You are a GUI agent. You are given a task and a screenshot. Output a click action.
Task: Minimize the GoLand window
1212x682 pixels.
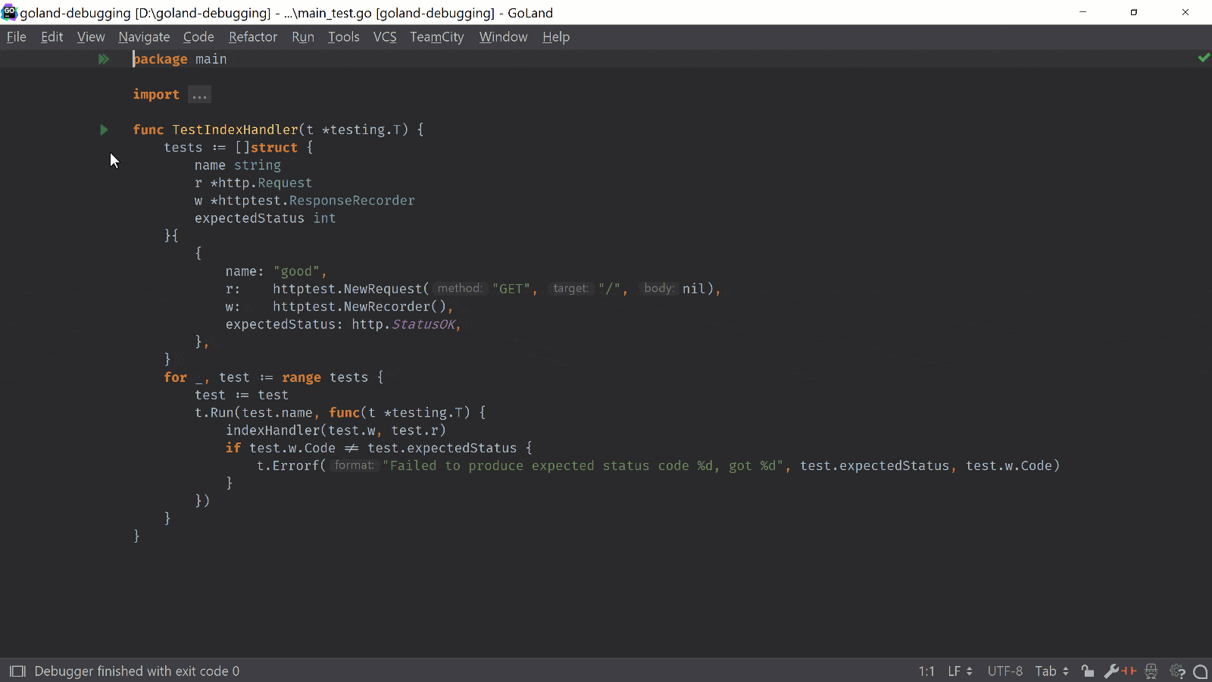point(1082,12)
